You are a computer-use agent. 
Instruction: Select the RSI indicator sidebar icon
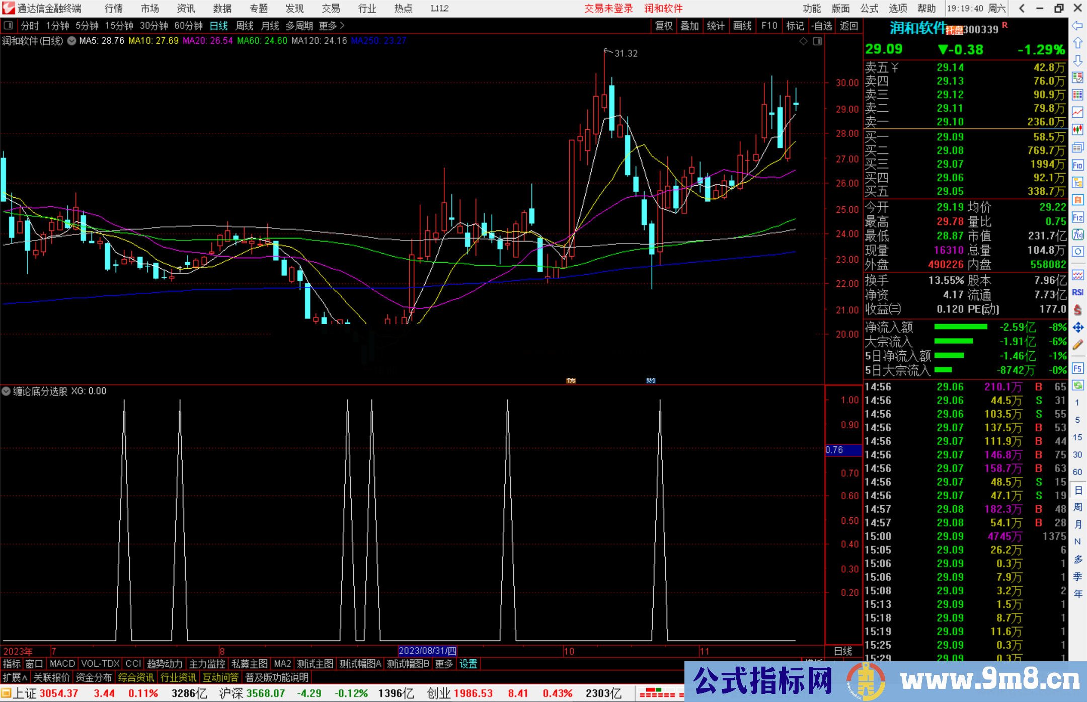tap(1077, 292)
